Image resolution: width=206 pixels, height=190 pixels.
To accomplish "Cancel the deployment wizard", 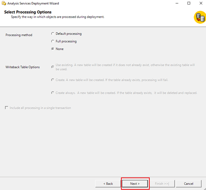I will (189, 184).
